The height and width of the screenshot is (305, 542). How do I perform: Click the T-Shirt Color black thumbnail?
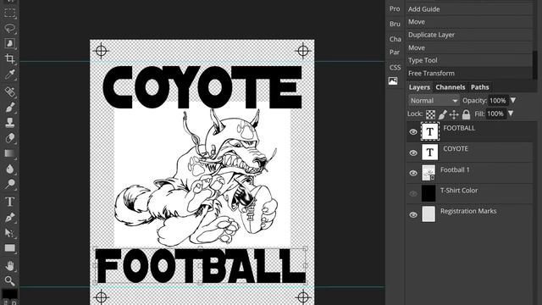click(x=429, y=193)
